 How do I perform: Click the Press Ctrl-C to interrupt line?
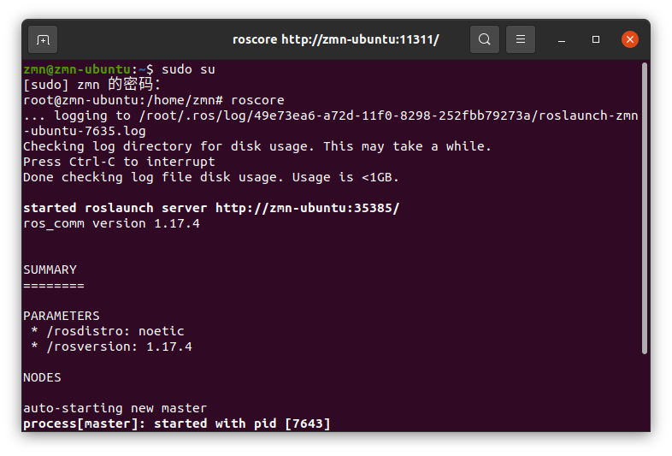click(119, 162)
